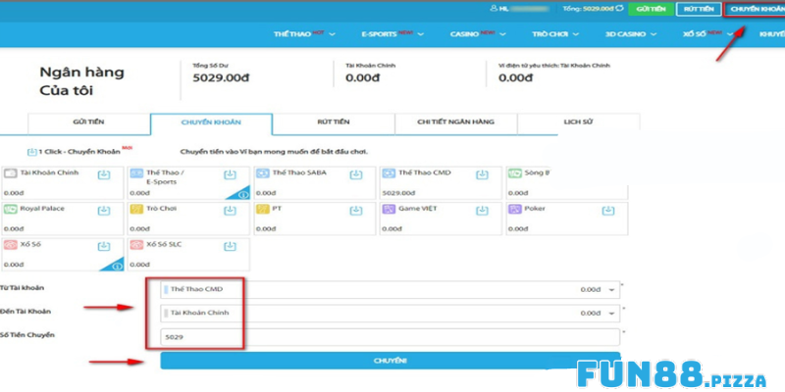Click transfer icon on Tài Khoản Chính wallet
This screenshot has height=392, width=785.
[104, 174]
